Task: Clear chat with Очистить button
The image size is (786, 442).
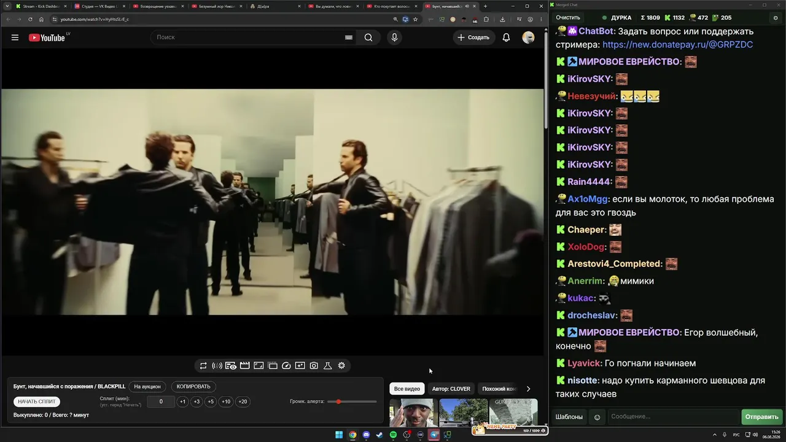Action: pos(568,18)
